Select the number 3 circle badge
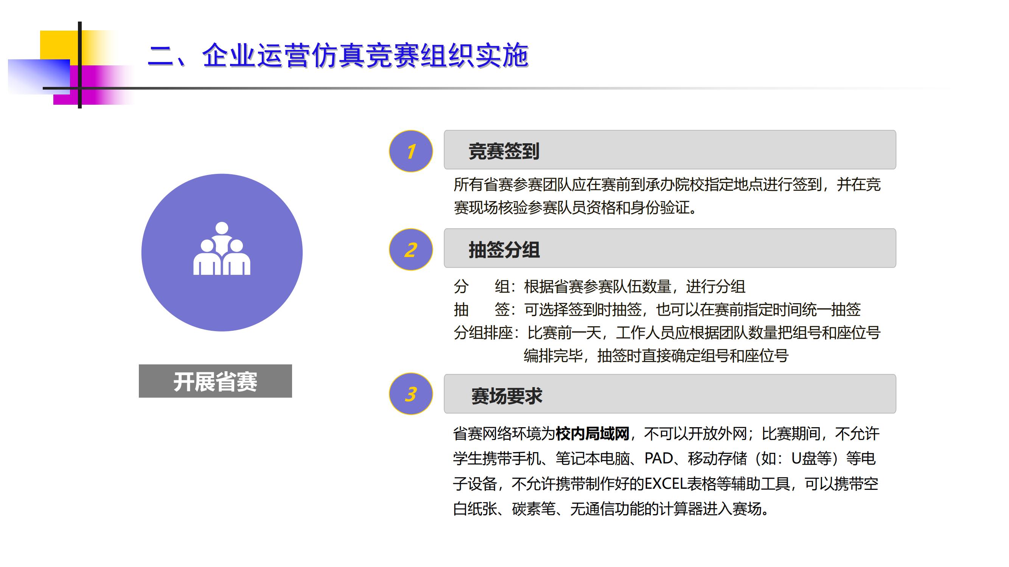Viewport: 1009px width, 567px height. 410,393
